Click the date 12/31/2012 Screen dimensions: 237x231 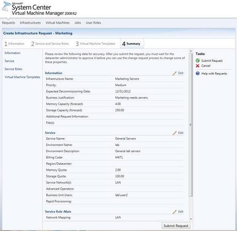point(123,91)
